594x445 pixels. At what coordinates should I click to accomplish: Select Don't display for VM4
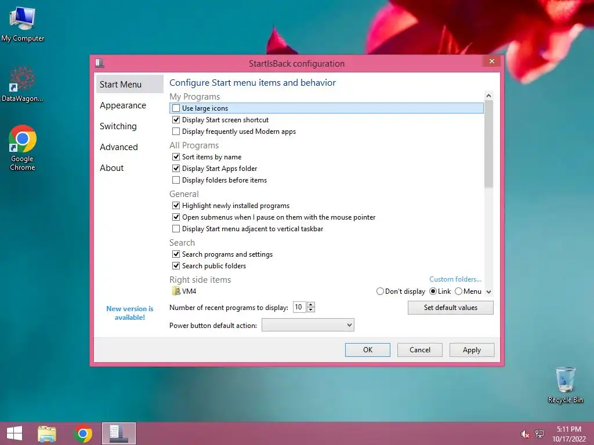(380, 291)
